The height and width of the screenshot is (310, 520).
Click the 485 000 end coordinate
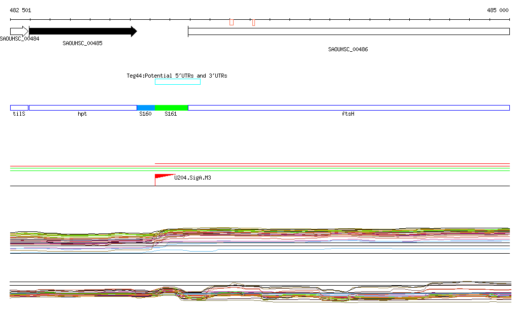pos(497,10)
